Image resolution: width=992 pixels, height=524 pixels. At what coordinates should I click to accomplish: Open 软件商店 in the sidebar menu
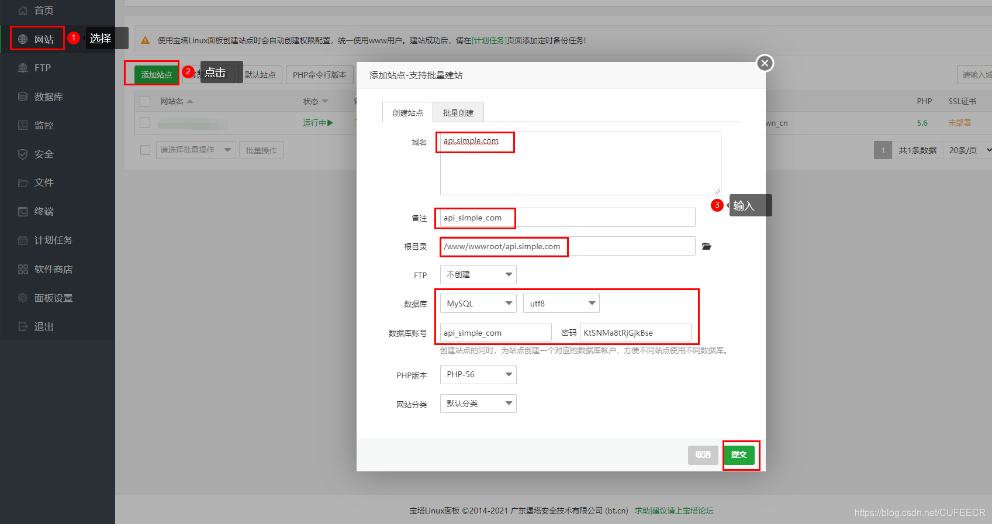pos(53,269)
